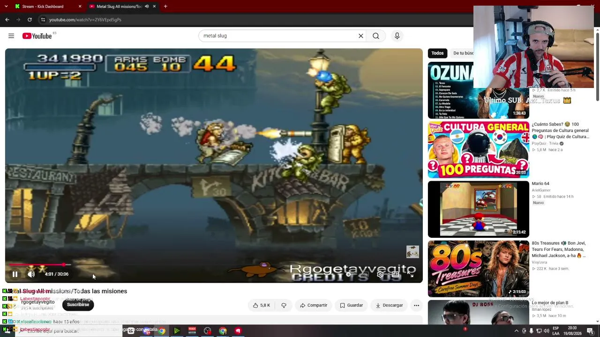Close the Kick Dashboard tab
Screen dimensions: 600x337
click(80, 7)
